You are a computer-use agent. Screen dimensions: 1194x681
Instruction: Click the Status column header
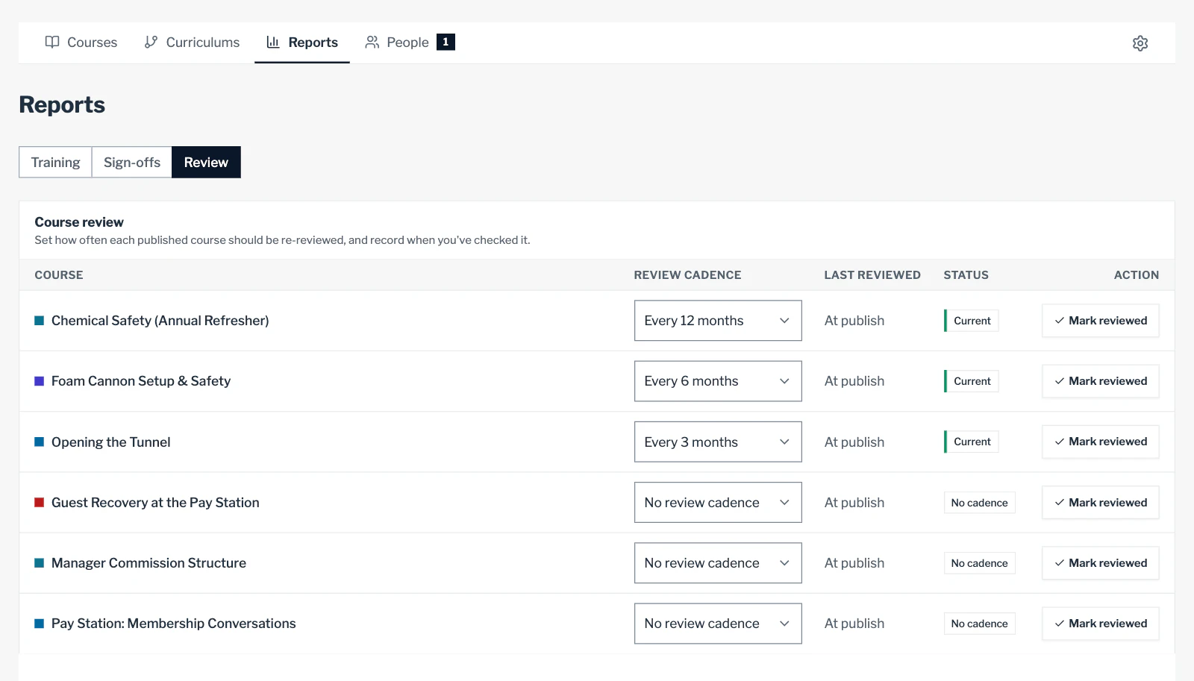[966, 274]
